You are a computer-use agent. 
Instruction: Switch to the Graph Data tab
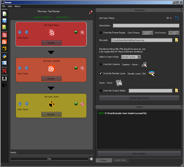tap(120, 160)
